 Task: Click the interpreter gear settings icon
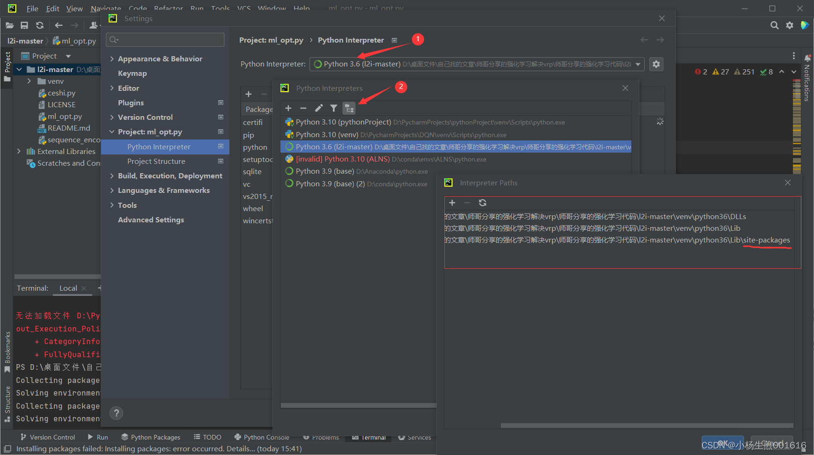[x=656, y=64]
